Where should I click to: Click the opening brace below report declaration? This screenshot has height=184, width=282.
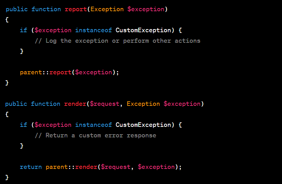click(x=7, y=20)
